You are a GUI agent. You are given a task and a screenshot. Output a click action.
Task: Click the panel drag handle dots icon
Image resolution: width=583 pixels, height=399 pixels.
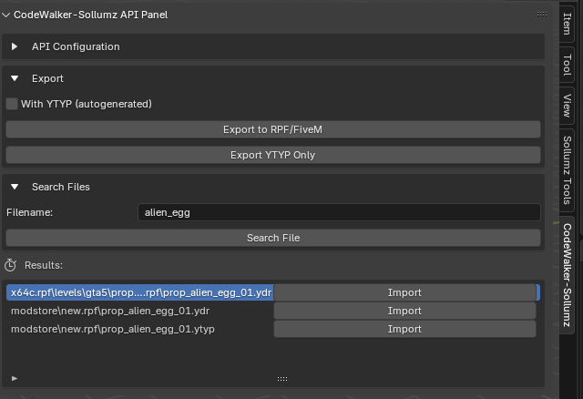click(x=542, y=15)
